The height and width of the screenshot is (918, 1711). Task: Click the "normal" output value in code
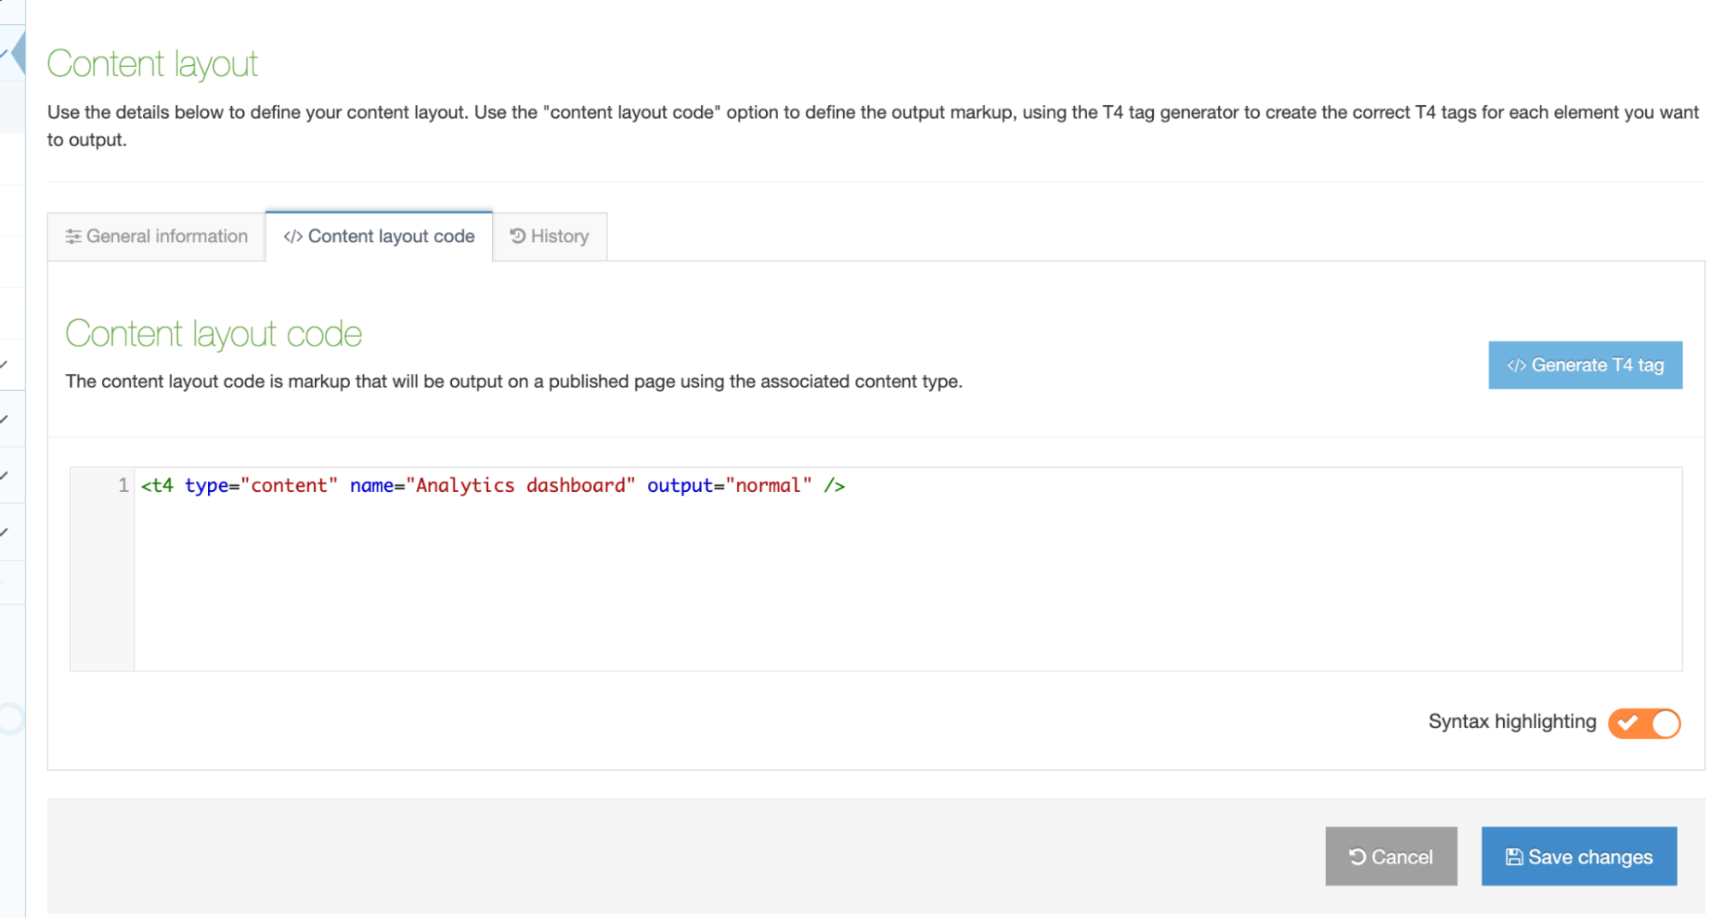(768, 486)
